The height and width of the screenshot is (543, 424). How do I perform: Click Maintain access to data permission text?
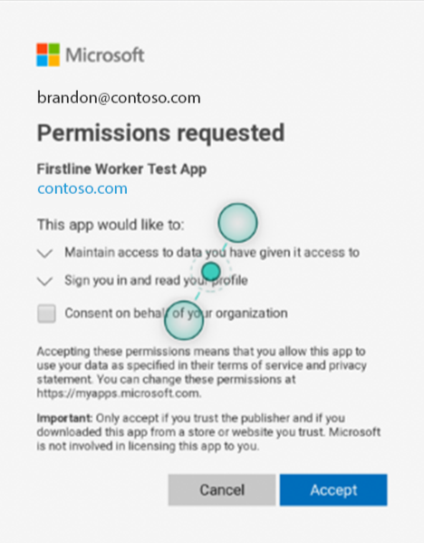(x=212, y=252)
